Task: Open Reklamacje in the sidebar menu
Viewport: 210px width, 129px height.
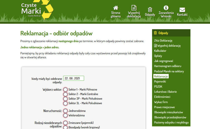Action: click(x=161, y=76)
